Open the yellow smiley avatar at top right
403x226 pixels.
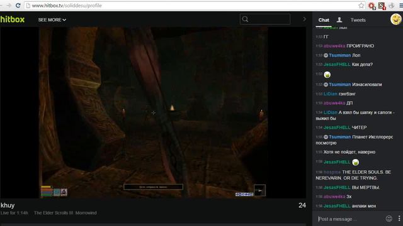pyautogui.click(x=396, y=19)
